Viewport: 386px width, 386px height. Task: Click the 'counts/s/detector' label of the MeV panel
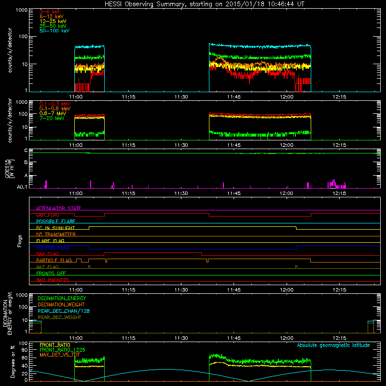point(10,120)
